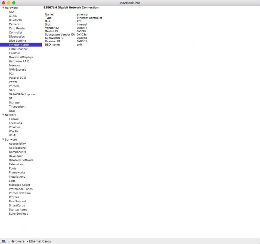
Task: Click Hardware in the bottom path bar
Action: [18, 241]
